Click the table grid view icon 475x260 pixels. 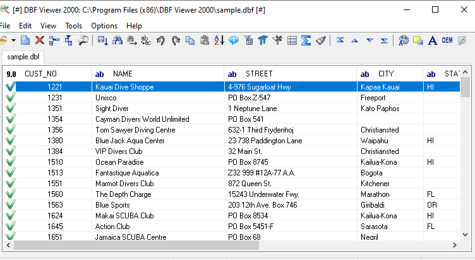292,40
